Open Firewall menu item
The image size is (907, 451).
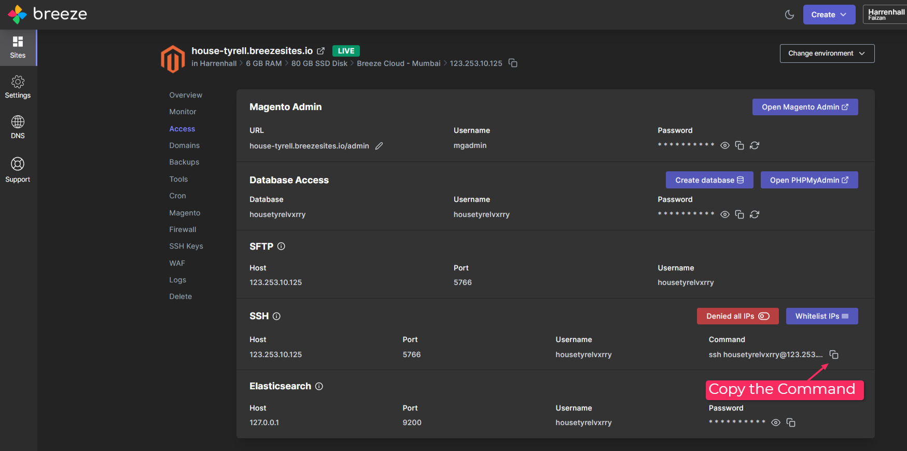(x=183, y=229)
